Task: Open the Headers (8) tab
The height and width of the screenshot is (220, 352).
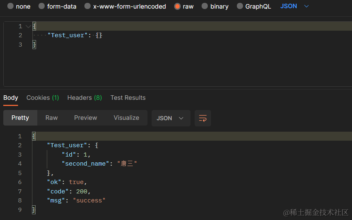Action: click(85, 98)
